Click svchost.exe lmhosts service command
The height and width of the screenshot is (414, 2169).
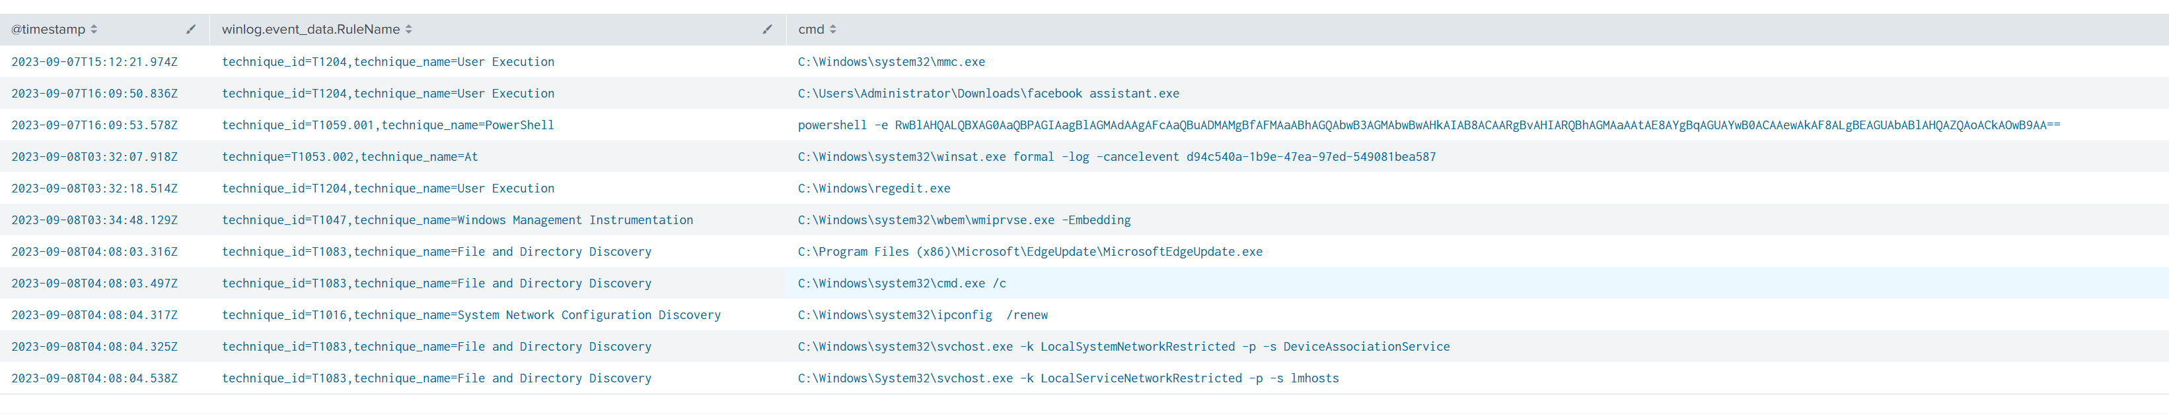coord(1068,378)
